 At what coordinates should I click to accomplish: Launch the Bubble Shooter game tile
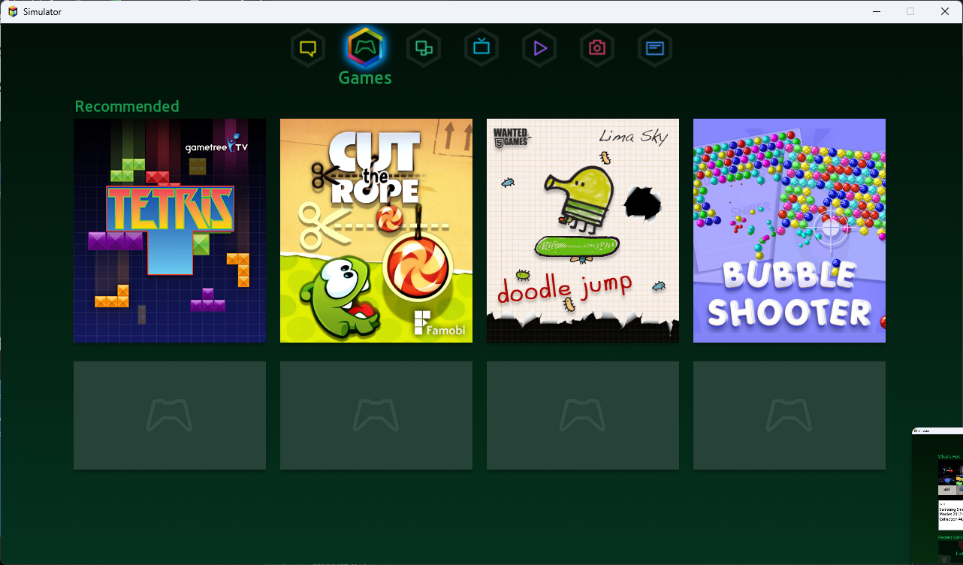[x=789, y=231]
